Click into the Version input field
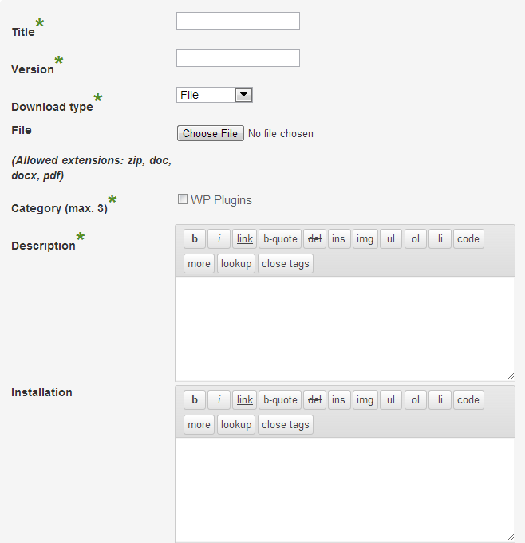 [238, 58]
